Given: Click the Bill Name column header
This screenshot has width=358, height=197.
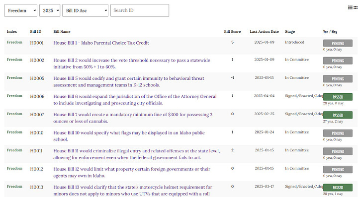Looking at the screenshot, I should point(62,32).
